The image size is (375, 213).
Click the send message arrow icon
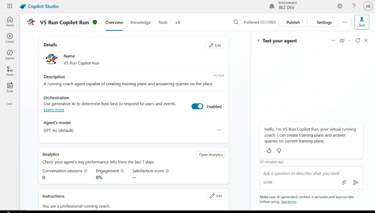pyautogui.click(x=356, y=182)
